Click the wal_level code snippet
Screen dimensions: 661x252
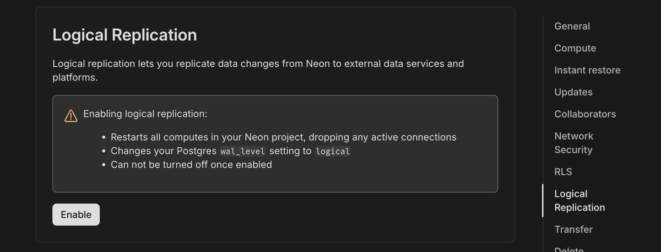(x=243, y=151)
